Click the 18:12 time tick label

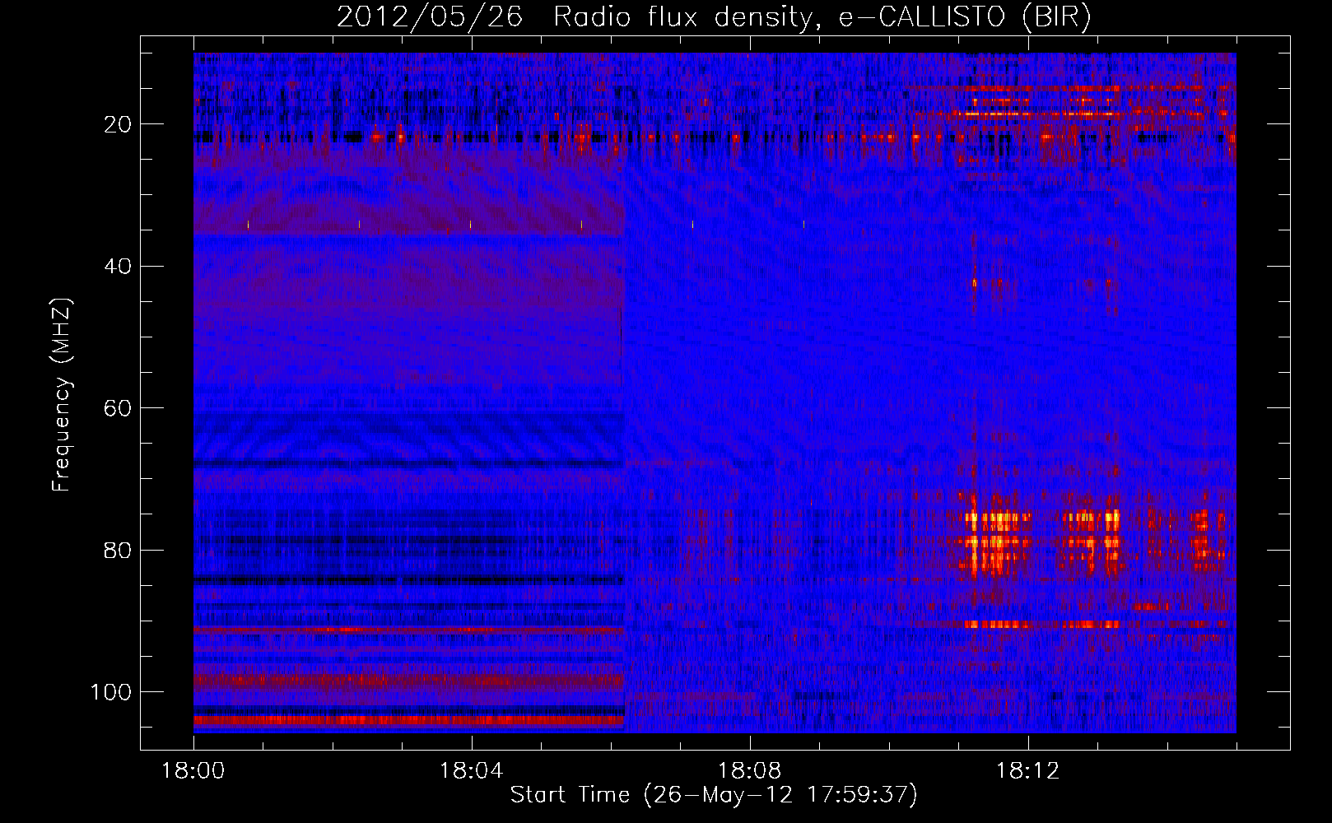point(1027,771)
